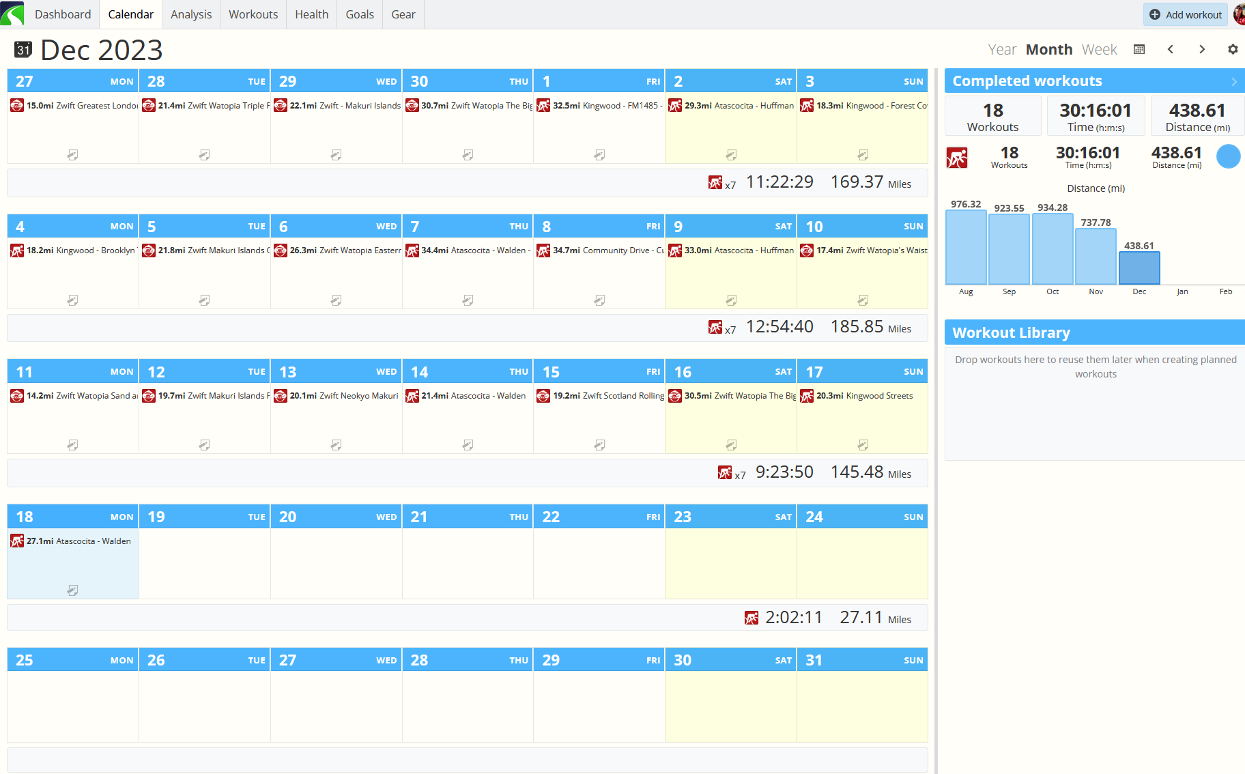
Task: Open the Dashboard tab
Action: pyautogui.click(x=63, y=14)
